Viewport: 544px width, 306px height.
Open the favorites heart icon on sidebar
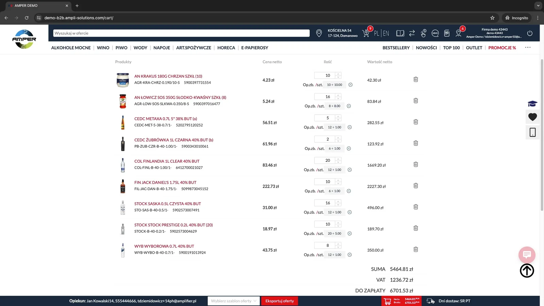(532, 117)
